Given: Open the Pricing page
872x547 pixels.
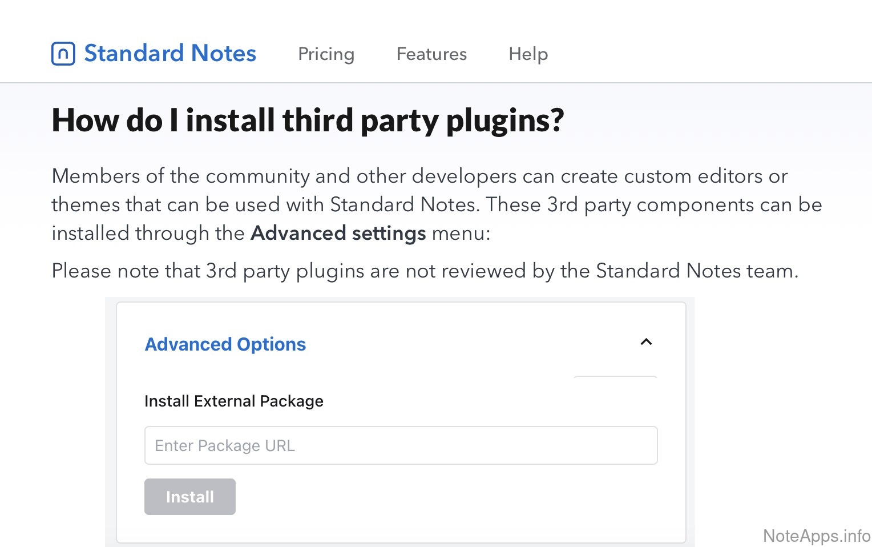Looking at the screenshot, I should point(326,54).
